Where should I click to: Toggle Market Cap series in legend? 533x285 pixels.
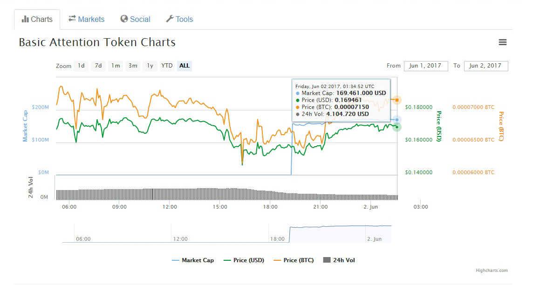tap(193, 260)
